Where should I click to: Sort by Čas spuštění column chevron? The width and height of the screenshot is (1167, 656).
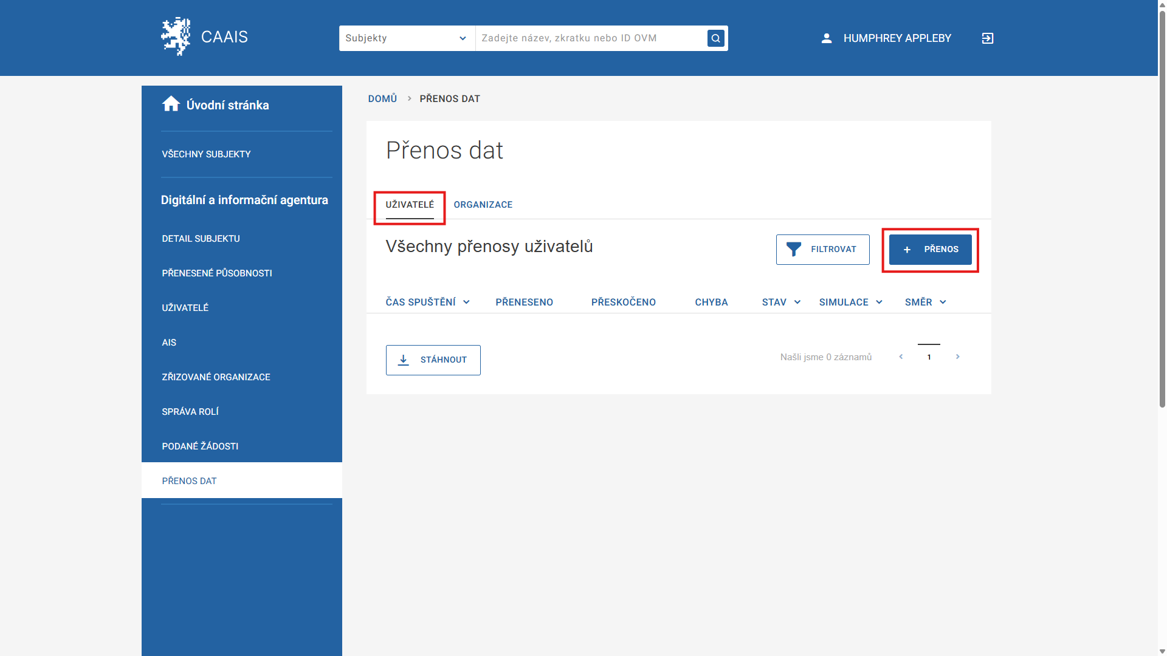click(x=466, y=302)
